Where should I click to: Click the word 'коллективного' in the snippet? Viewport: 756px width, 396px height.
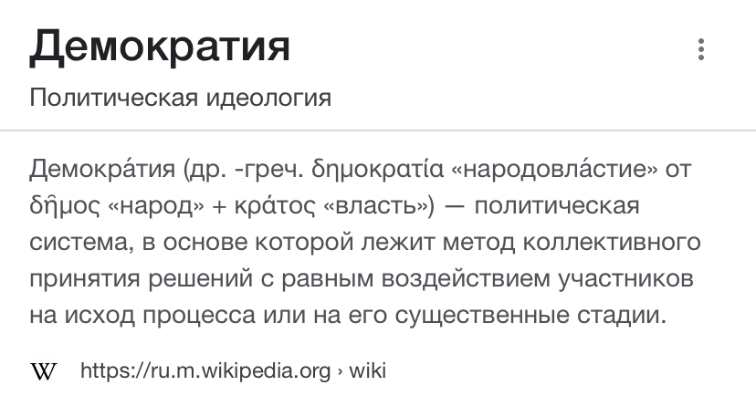click(612, 243)
